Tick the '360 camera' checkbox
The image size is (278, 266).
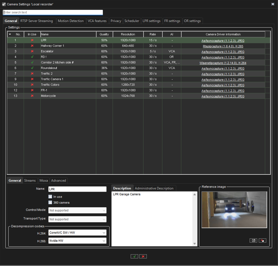(x=50, y=203)
